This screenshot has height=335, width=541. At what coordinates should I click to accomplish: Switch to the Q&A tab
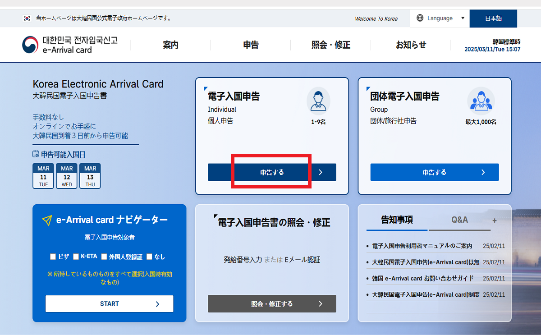pyautogui.click(x=460, y=220)
